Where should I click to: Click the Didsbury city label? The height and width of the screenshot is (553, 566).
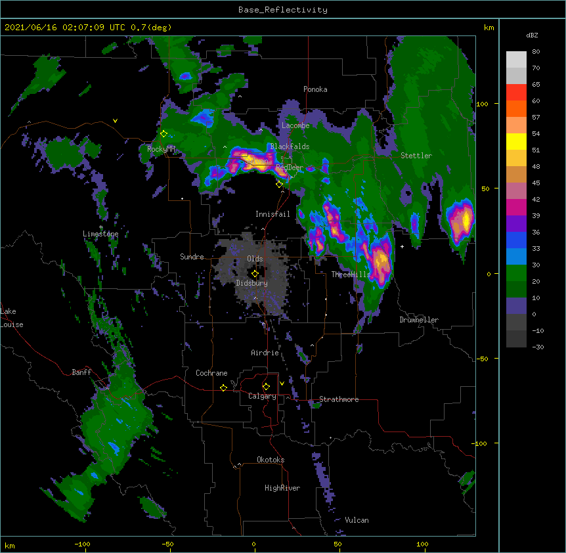(x=251, y=283)
